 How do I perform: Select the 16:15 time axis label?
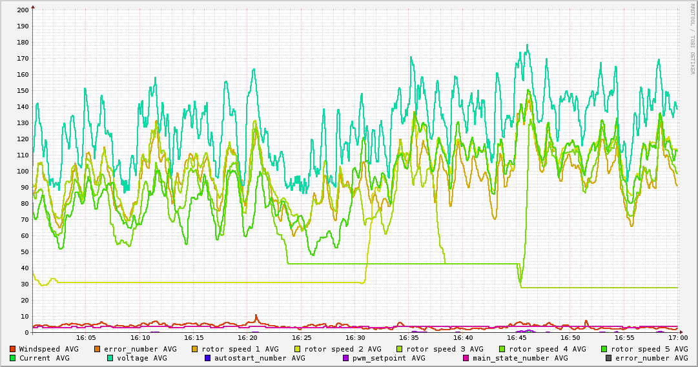pos(194,338)
